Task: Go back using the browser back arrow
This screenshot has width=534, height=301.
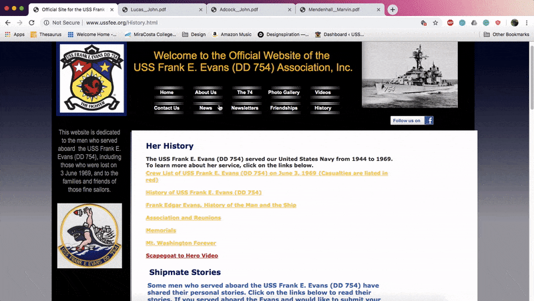Action: pos(8,23)
